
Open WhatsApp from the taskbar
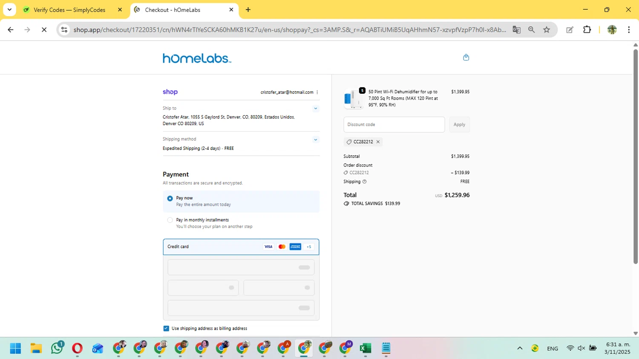[57, 348]
